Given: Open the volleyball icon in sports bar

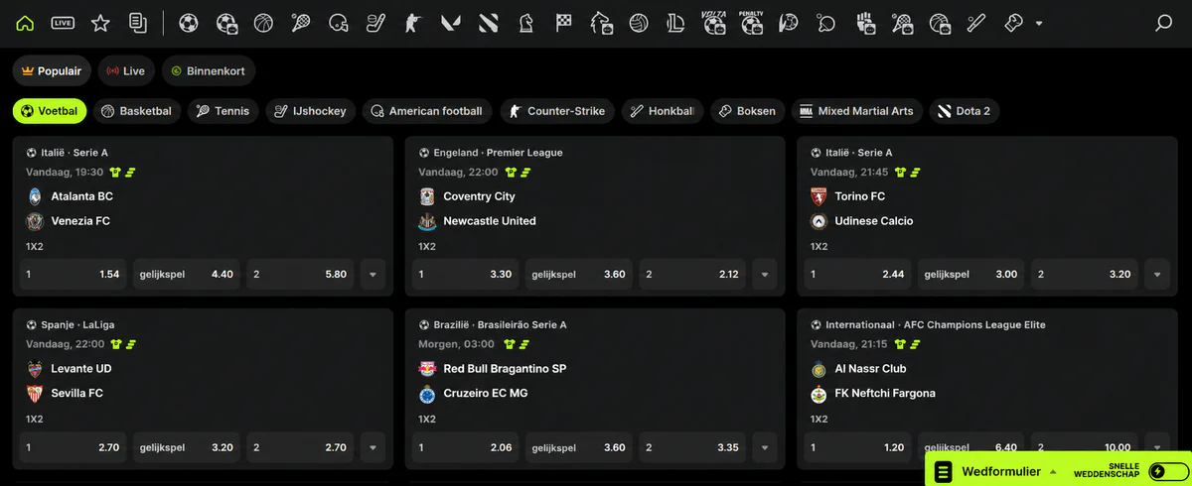Looking at the screenshot, I should tap(639, 23).
